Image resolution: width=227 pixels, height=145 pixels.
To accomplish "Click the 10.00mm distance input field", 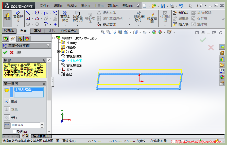I will point(25,125).
